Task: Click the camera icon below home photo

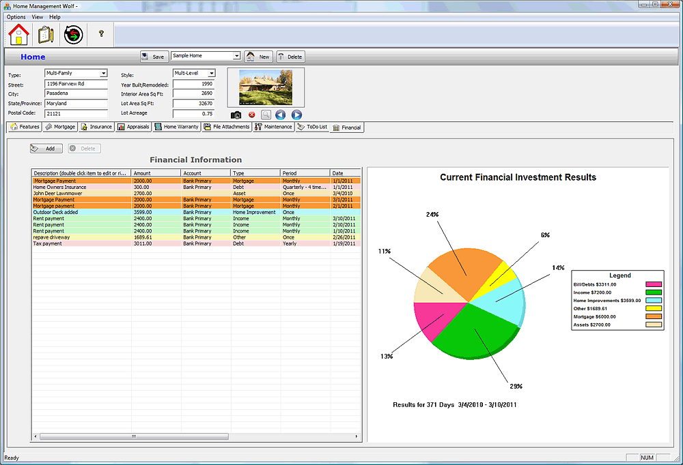Action: (x=236, y=115)
